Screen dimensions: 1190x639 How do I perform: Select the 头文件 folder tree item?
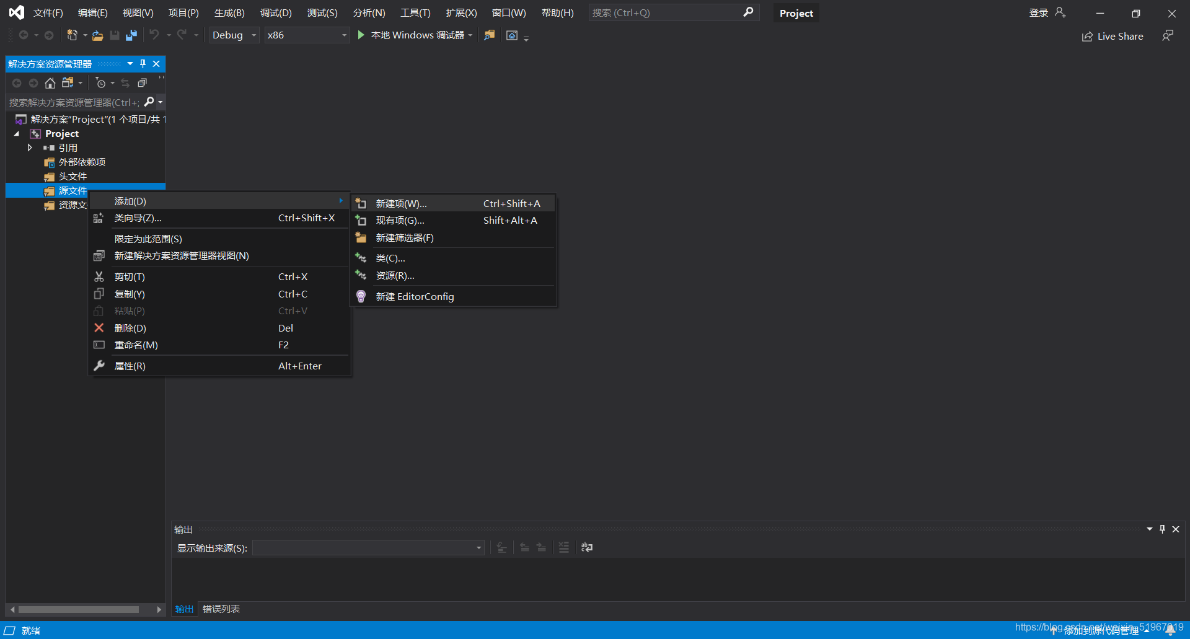point(73,177)
